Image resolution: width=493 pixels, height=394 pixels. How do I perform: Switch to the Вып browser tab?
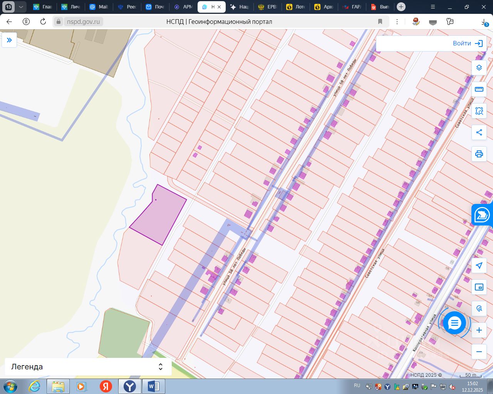point(380,7)
